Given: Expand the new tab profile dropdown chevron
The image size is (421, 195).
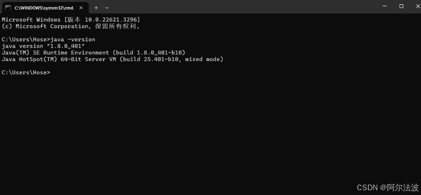Looking at the screenshot, I should [107, 8].
